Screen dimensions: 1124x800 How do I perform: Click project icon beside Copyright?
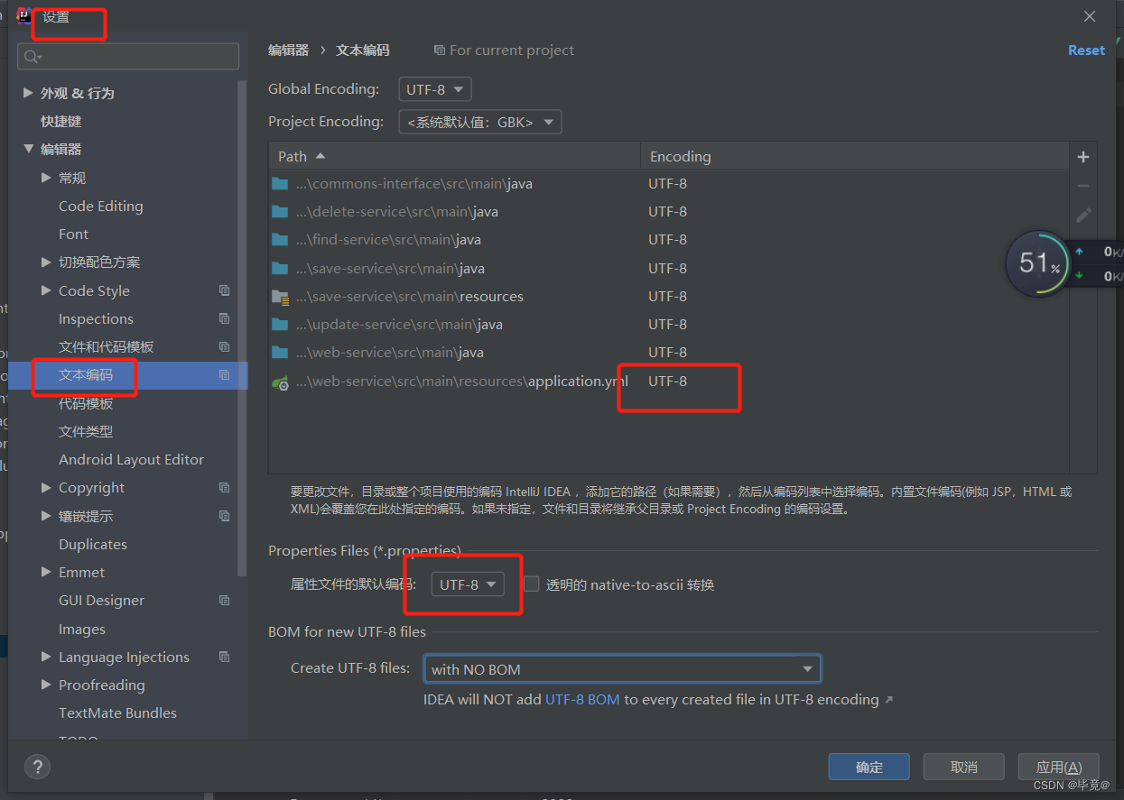pos(224,487)
